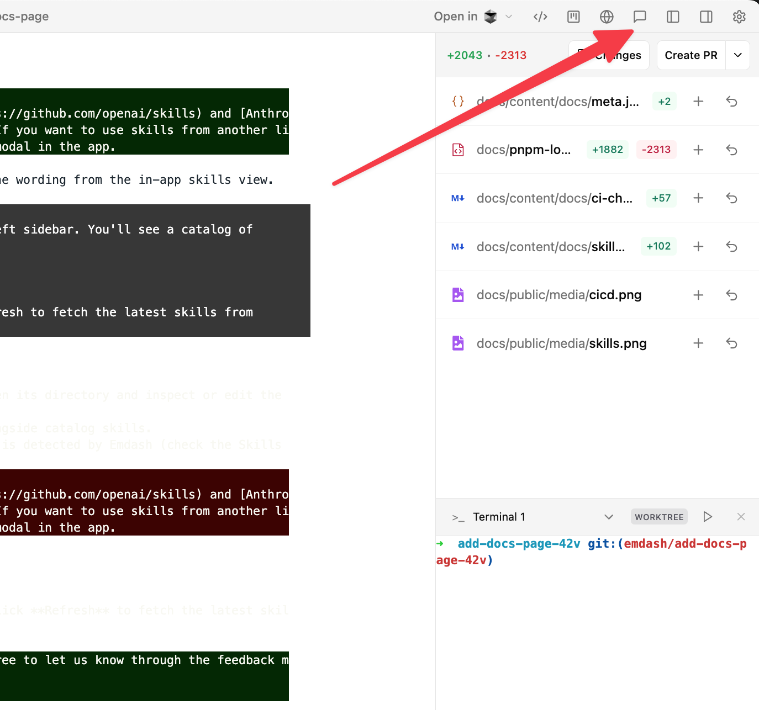Discard changes to cicd.png file

coord(731,295)
